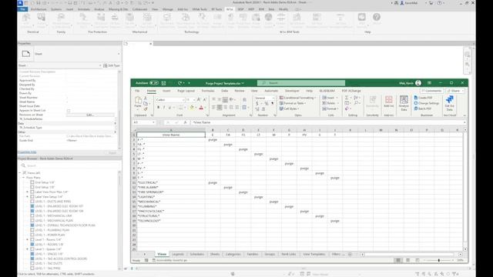
Task: Open the Excel Name Box dropdown
Action: (153, 122)
